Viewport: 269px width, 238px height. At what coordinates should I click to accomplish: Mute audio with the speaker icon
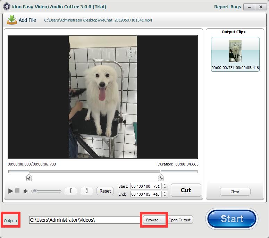(26, 191)
